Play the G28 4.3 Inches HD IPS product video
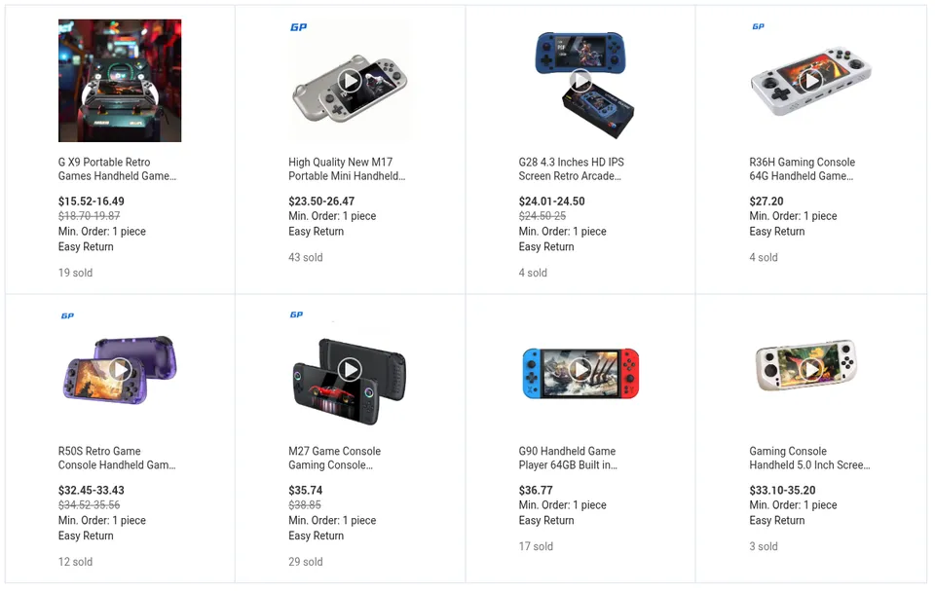935x591 pixels. 579,79
